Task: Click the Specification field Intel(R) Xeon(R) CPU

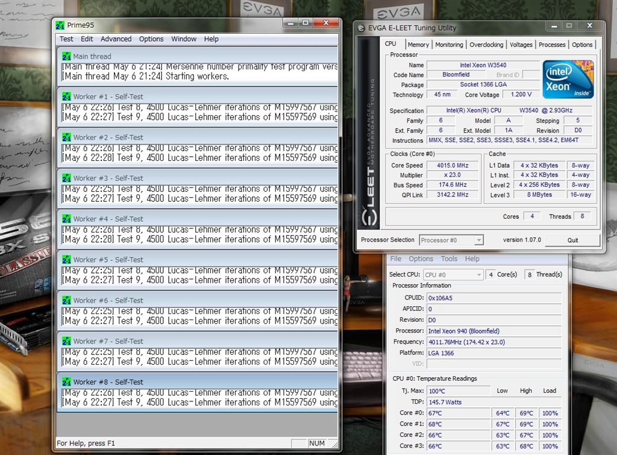Action: [509, 111]
